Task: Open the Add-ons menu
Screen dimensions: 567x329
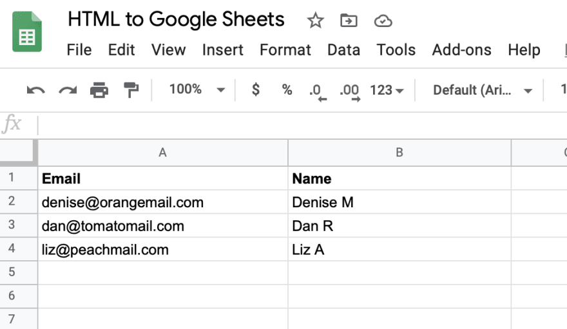Action: click(462, 50)
